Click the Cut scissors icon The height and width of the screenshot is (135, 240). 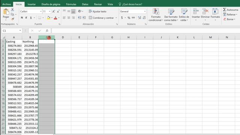(x=12, y=10)
